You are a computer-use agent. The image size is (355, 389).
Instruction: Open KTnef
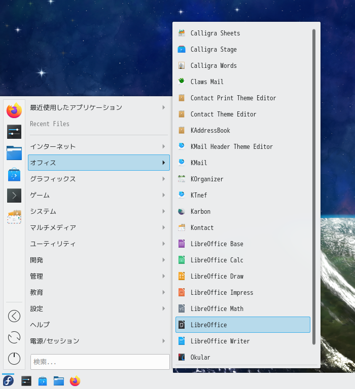[243, 195]
